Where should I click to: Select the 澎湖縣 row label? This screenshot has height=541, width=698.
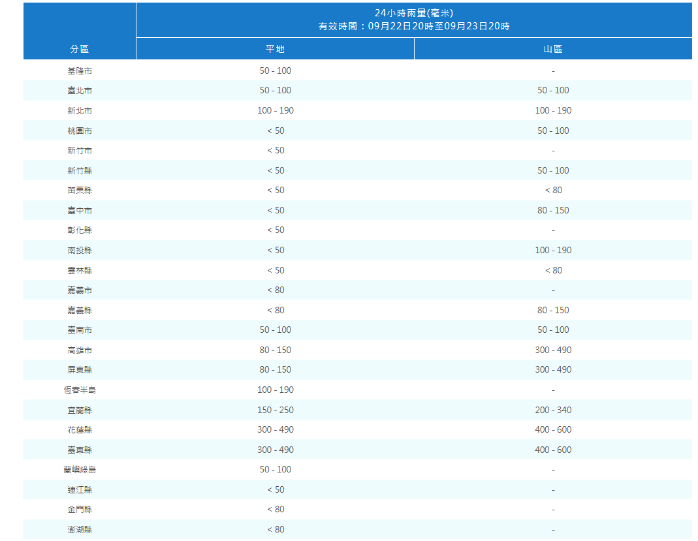coord(80,530)
